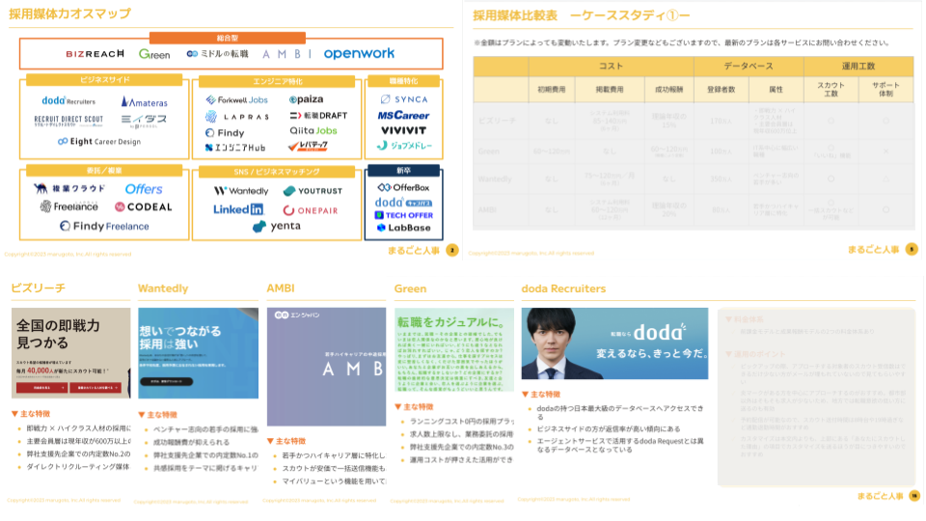Select the ミイダス logo
This screenshot has width=926, height=521.
144,121
